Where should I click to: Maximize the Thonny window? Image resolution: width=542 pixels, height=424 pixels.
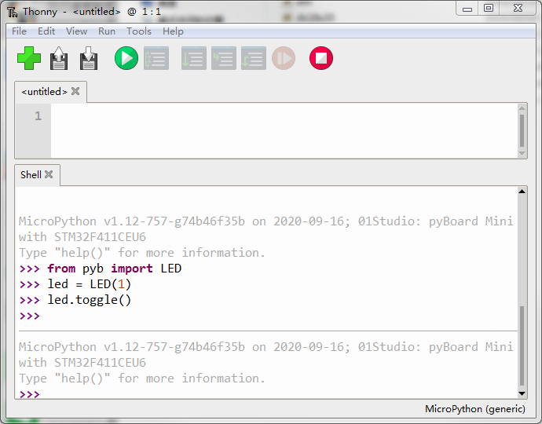pyautogui.click(x=489, y=9)
